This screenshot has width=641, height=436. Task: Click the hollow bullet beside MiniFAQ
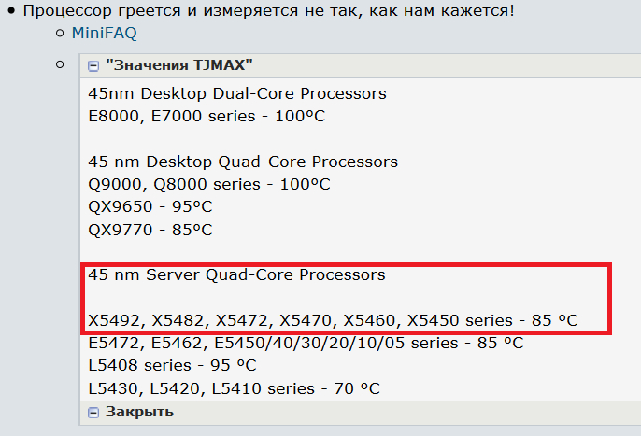coord(60,34)
